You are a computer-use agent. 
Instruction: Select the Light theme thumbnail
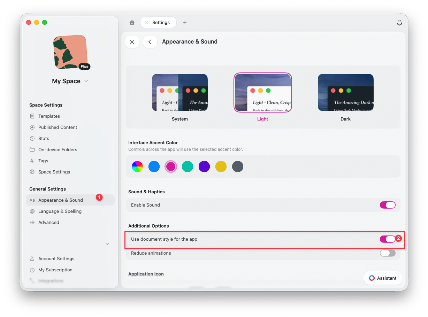point(263,93)
